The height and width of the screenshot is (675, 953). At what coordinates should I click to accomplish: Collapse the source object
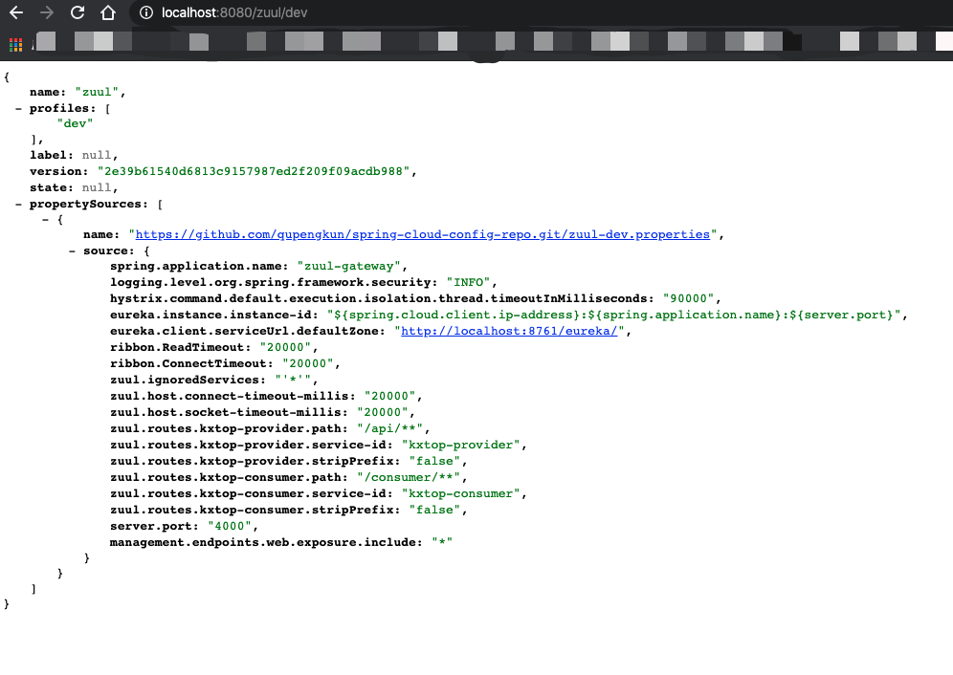[x=71, y=250]
